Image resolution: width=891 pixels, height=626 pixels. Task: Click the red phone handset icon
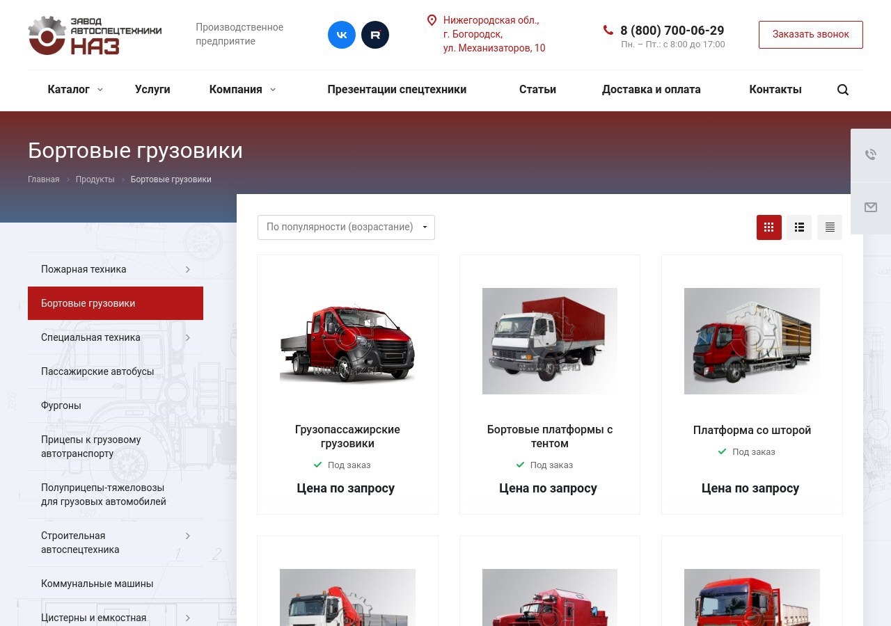608,30
